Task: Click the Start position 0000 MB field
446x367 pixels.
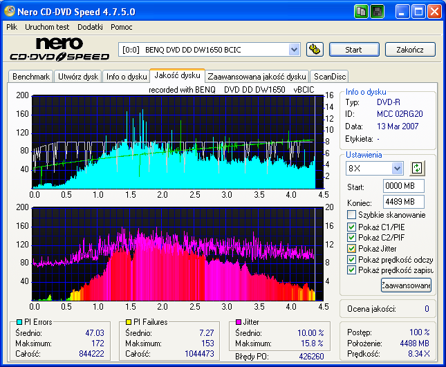Action: [404, 186]
